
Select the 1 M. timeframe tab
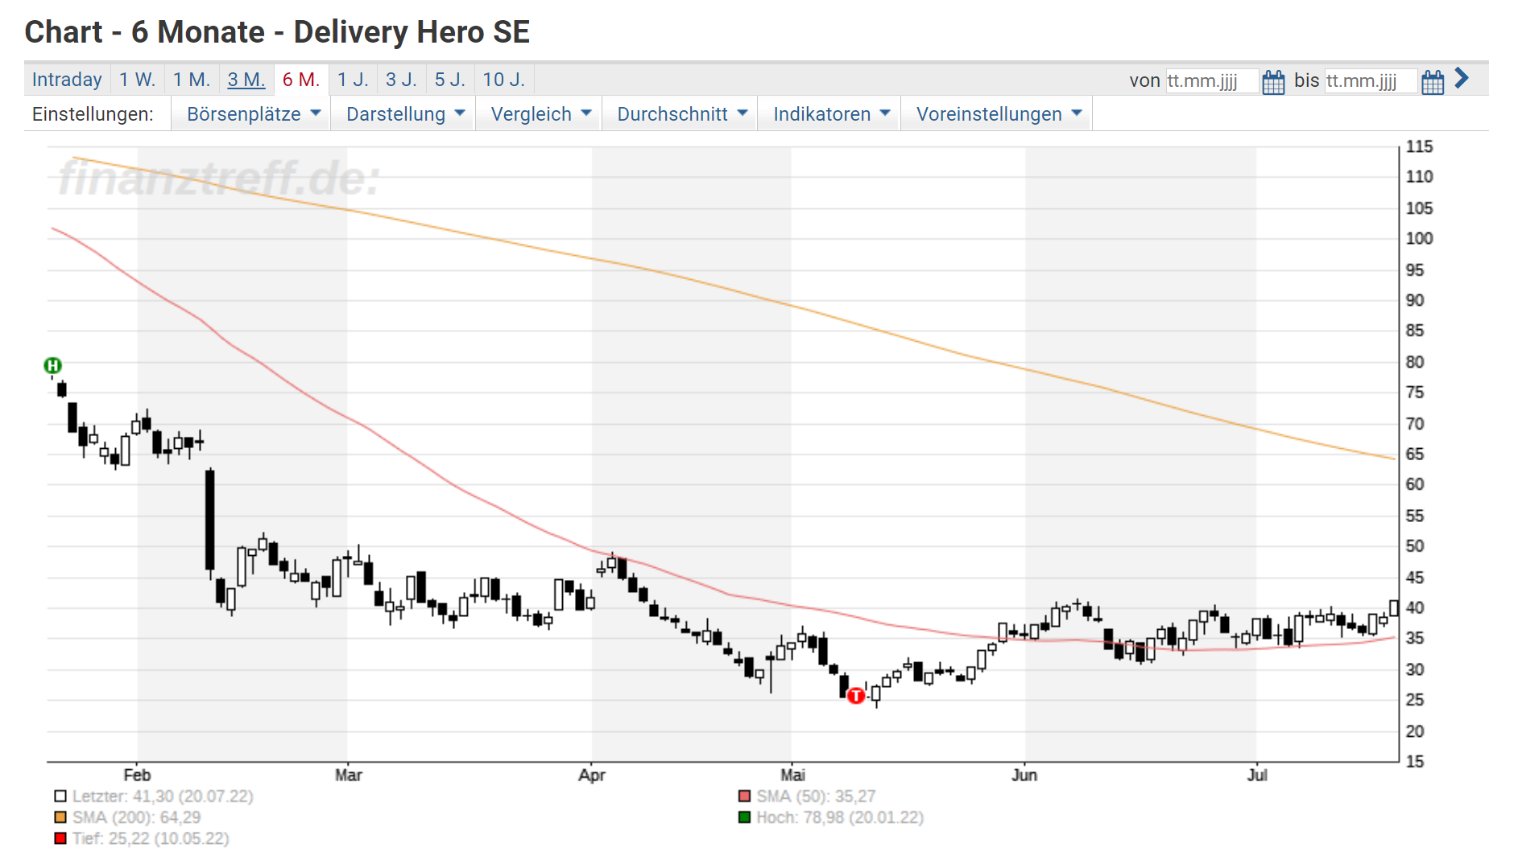click(x=192, y=80)
